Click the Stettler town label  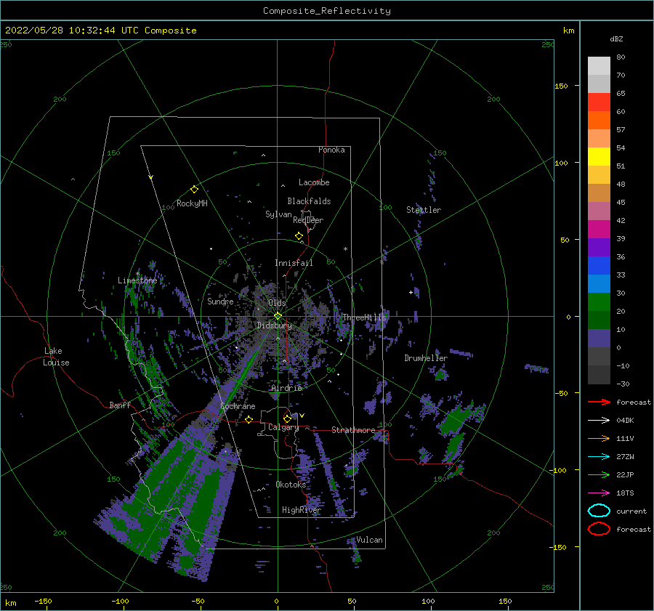(424, 210)
